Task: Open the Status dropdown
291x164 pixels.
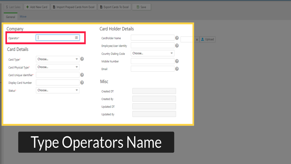Action: click(58, 90)
